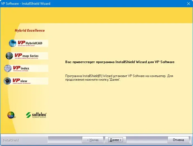
Task: Click the VP map Series round icon
Action: pyautogui.click(x=9, y=56)
